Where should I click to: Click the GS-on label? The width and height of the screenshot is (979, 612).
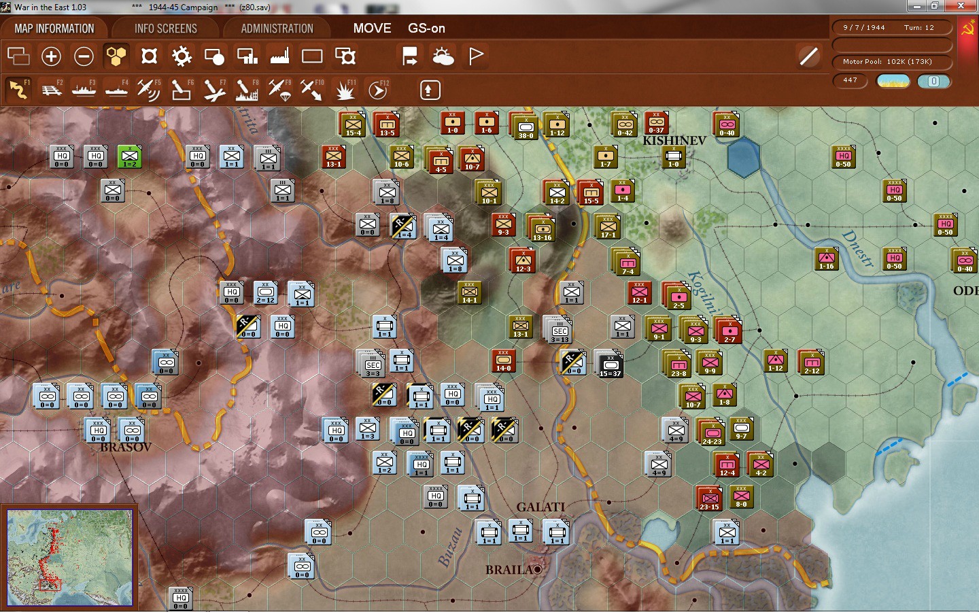(426, 29)
